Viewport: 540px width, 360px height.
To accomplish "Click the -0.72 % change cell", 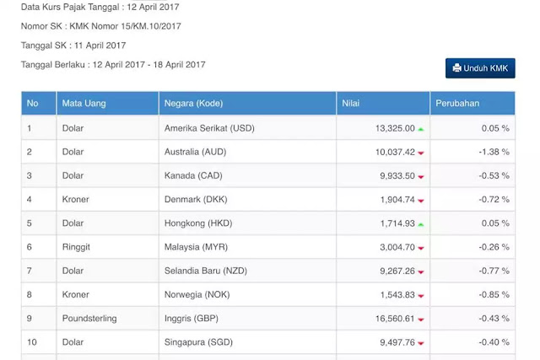I will (x=472, y=199).
